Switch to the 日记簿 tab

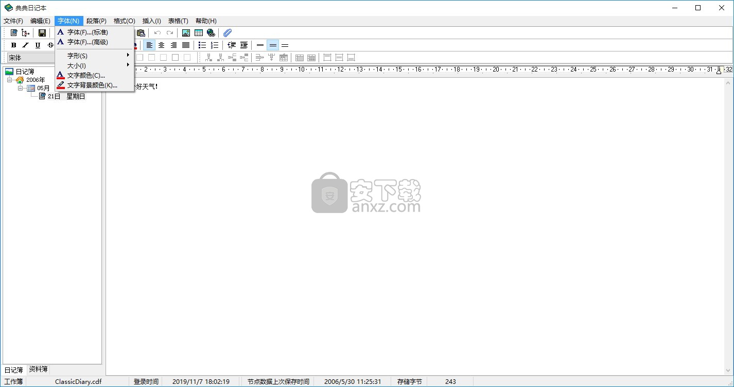14,370
